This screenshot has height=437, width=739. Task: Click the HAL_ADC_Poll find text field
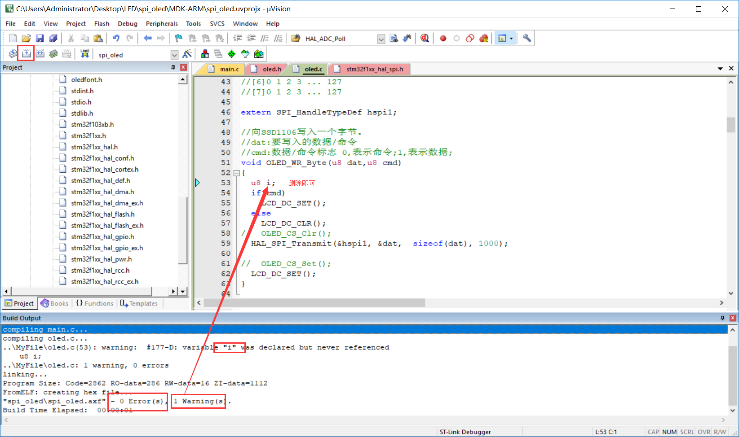click(340, 39)
